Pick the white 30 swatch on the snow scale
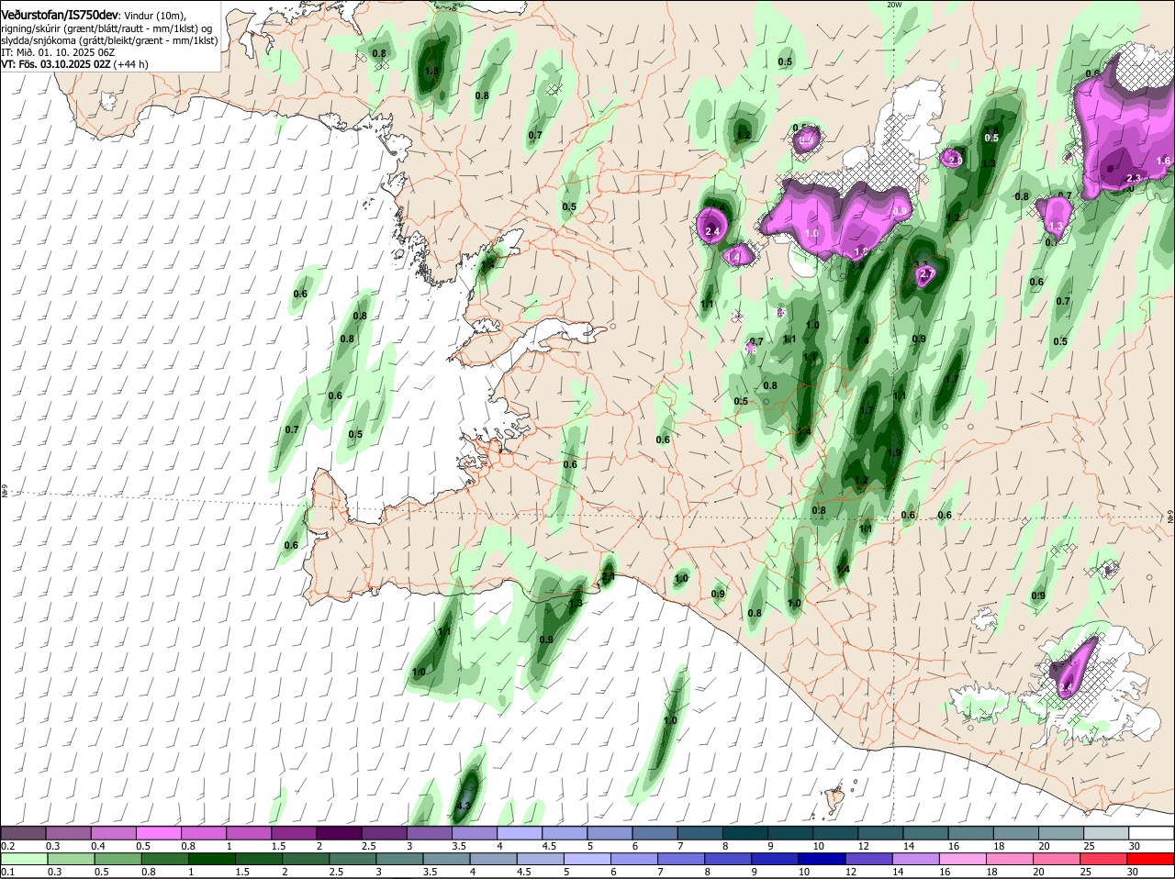 [1152, 832]
